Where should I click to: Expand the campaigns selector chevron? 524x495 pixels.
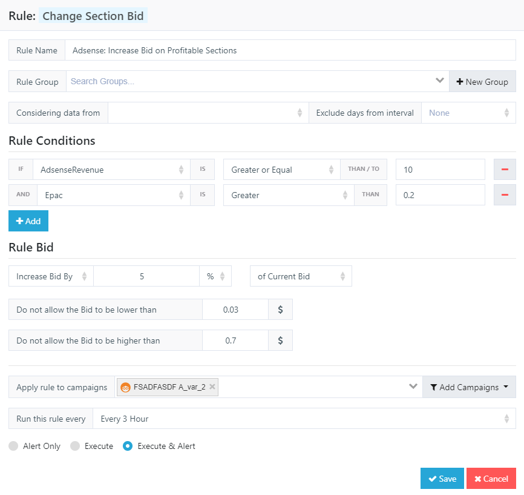[413, 387]
